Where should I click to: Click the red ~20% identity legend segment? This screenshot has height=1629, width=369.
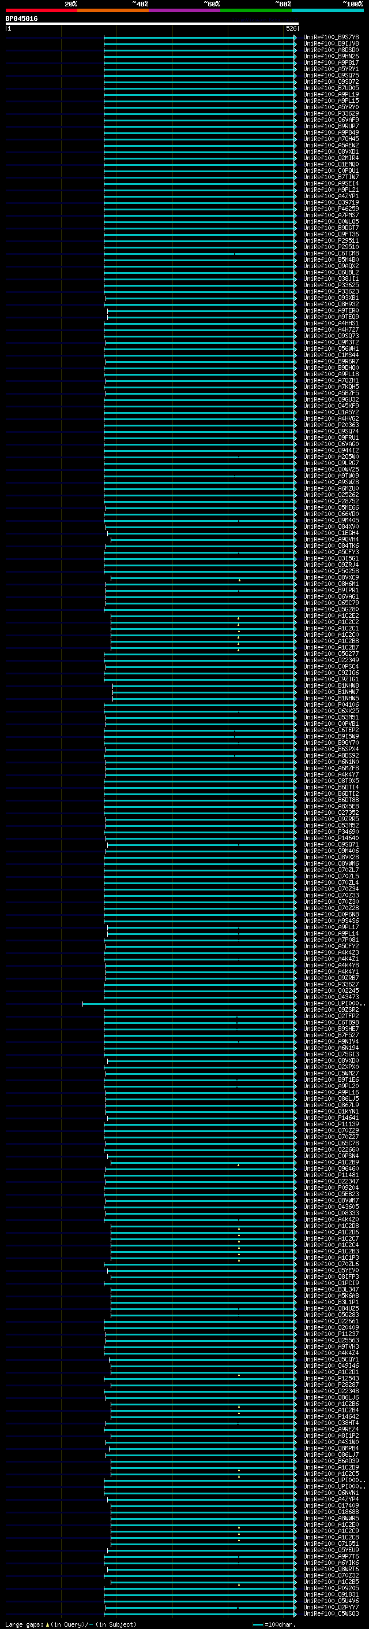(x=41, y=10)
